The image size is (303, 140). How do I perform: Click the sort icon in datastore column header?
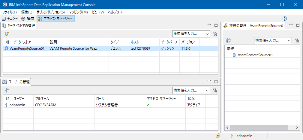[x=7, y=42]
